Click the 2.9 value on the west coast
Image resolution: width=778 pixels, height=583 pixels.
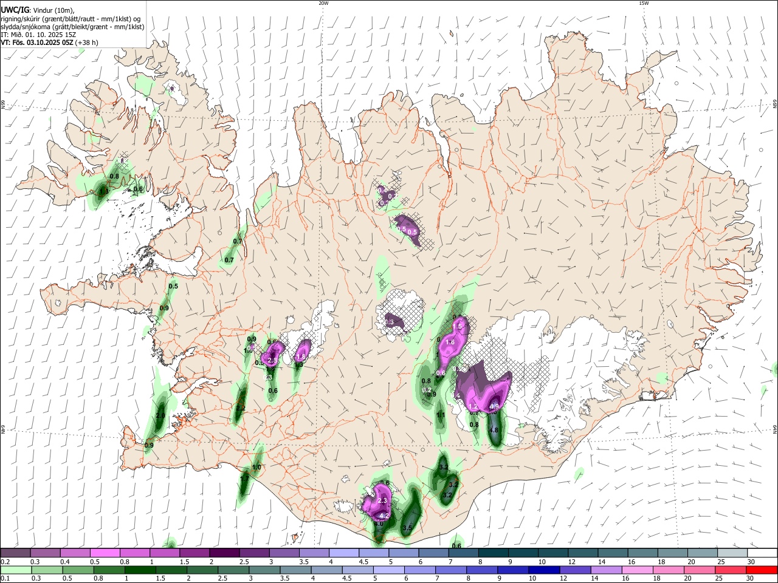coord(160,416)
